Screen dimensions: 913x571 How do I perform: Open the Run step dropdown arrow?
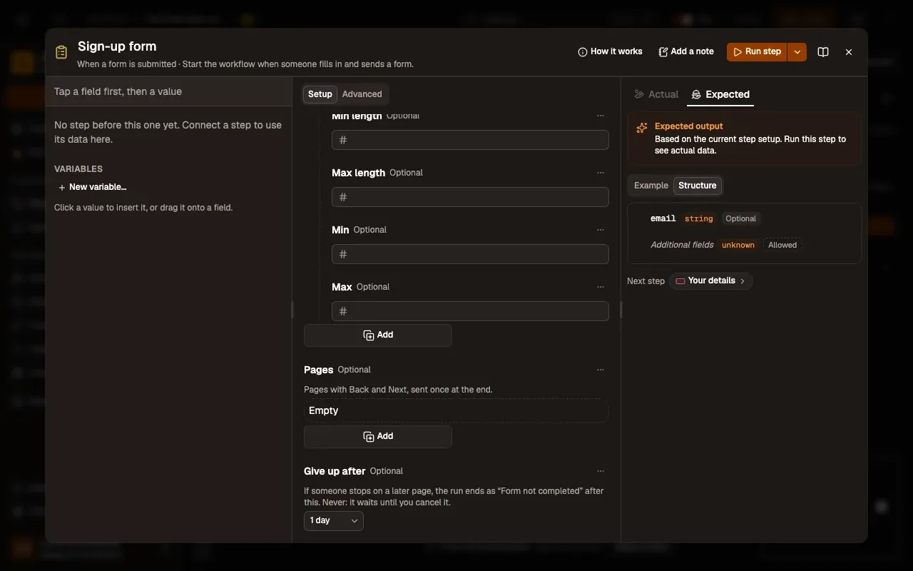pyautogui.click(x=797, y=51)
